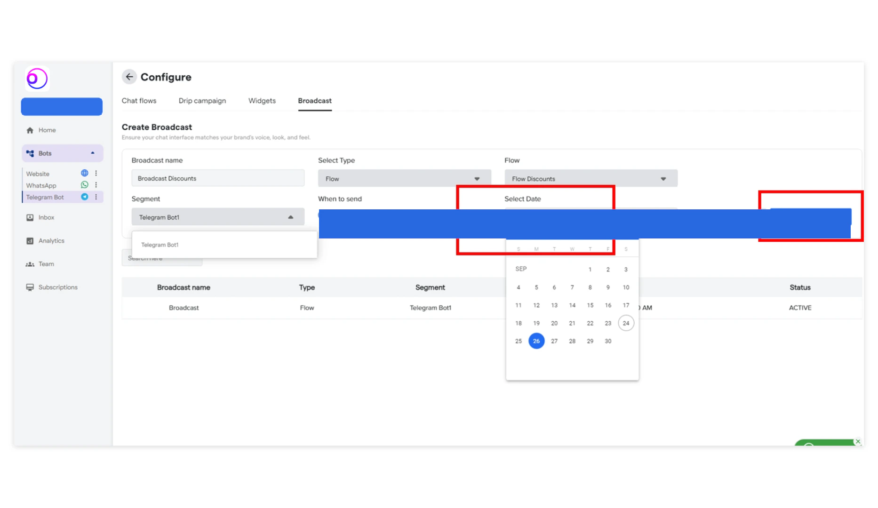
Task: Click the ACTIVE status cell
Action: [800, 308]
